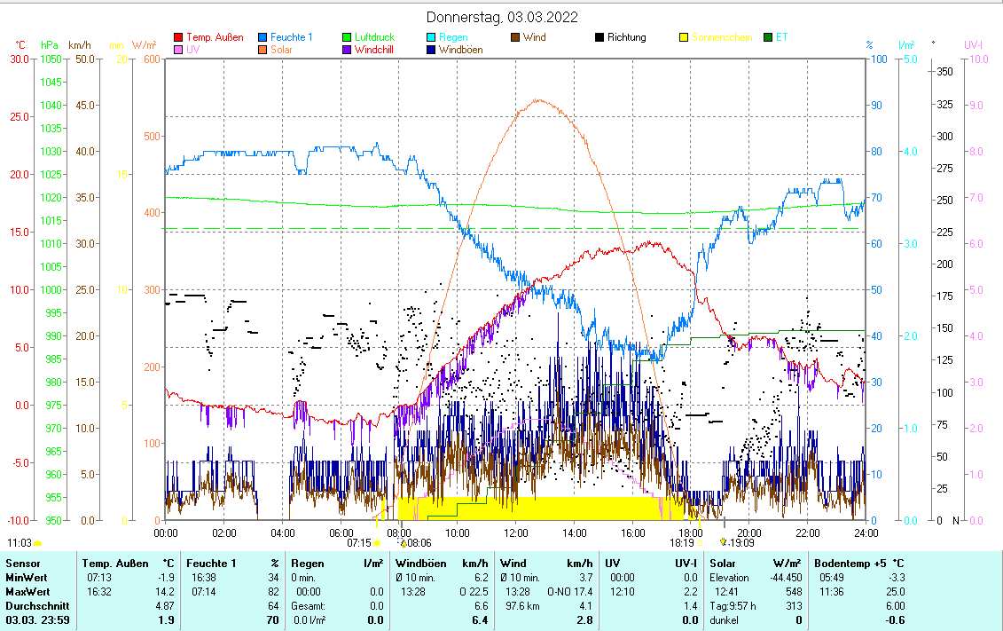
Task: Click the yellow Sonnenschein legend square
Action: coord(684,38)
